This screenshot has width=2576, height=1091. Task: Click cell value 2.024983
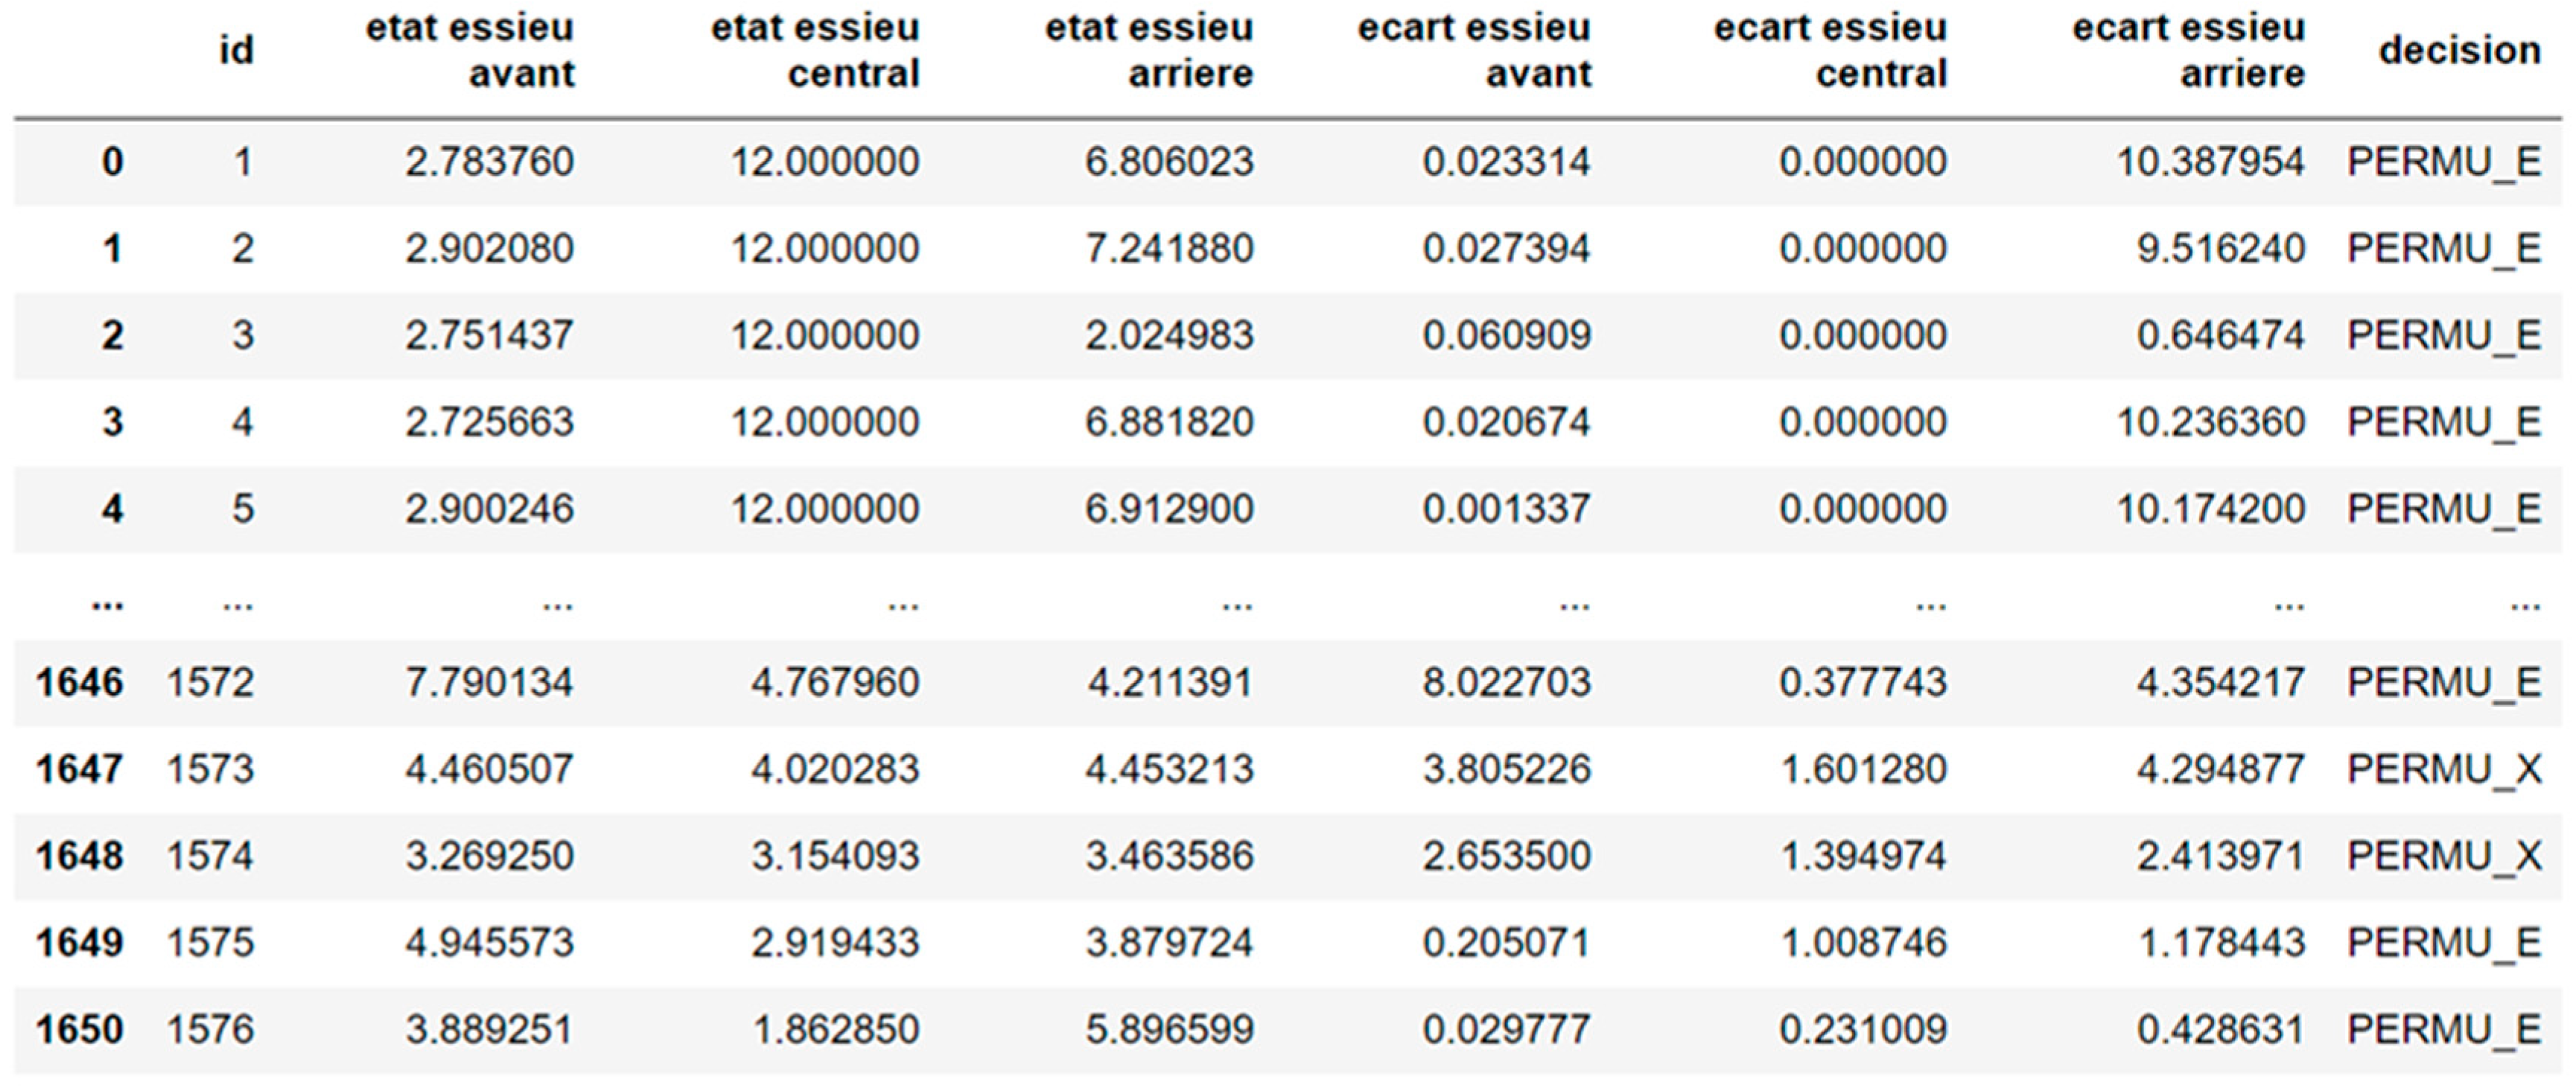coord(1169,336)
